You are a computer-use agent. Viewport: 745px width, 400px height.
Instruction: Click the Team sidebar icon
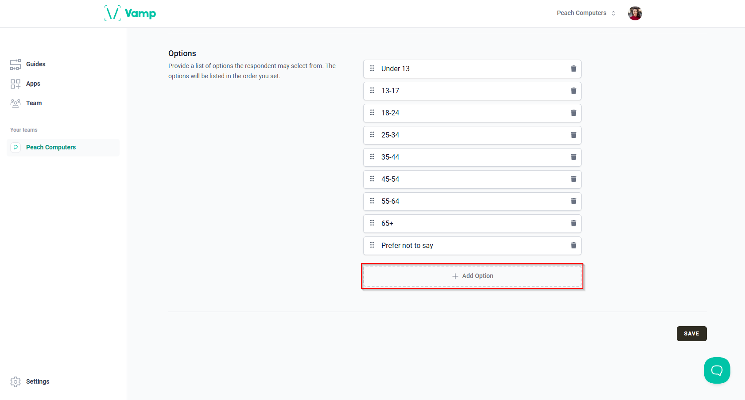(x=16, y=103)
